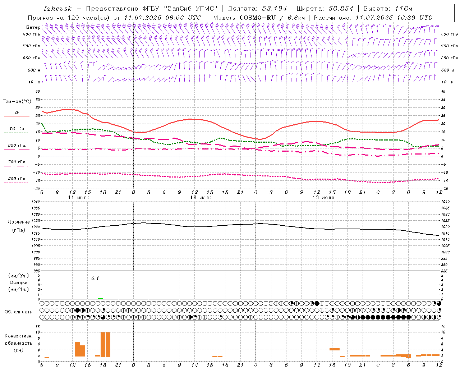Click the green precipitation bar on 11 июля

pyautogui.click(x=101, y=298)
